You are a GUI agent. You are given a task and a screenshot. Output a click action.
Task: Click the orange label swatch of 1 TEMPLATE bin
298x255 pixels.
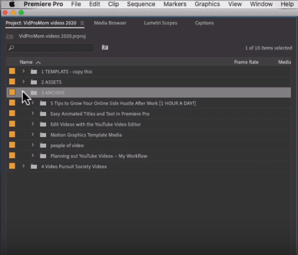coord(13,71)
